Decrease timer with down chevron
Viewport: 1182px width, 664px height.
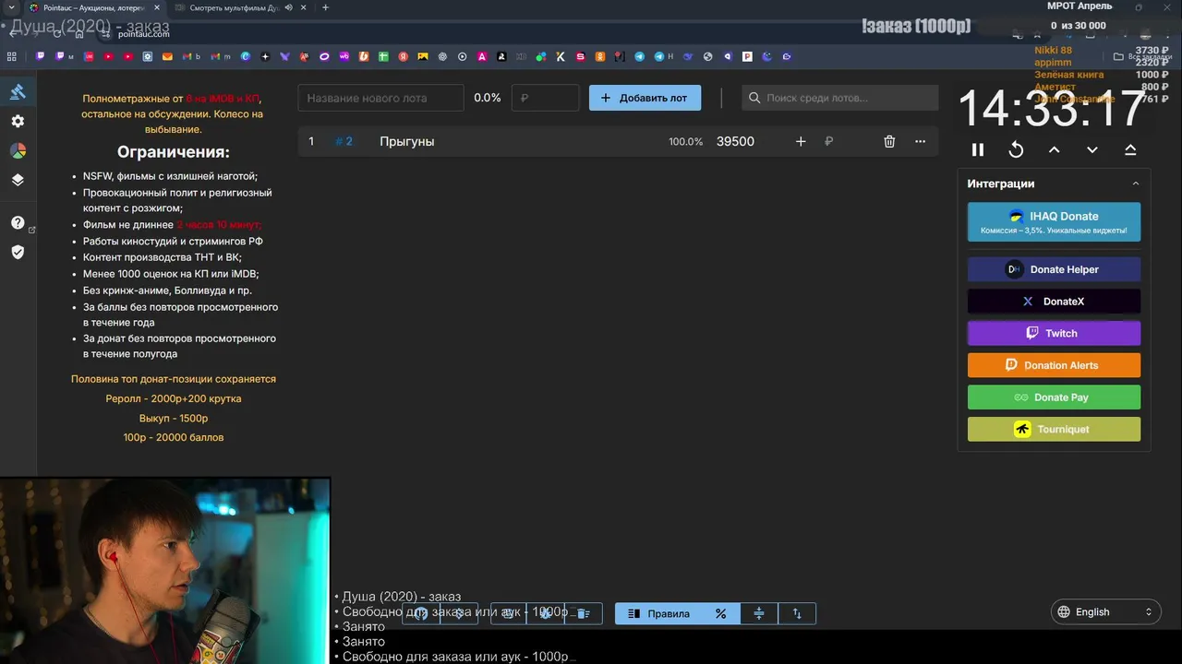(1092, 149)
